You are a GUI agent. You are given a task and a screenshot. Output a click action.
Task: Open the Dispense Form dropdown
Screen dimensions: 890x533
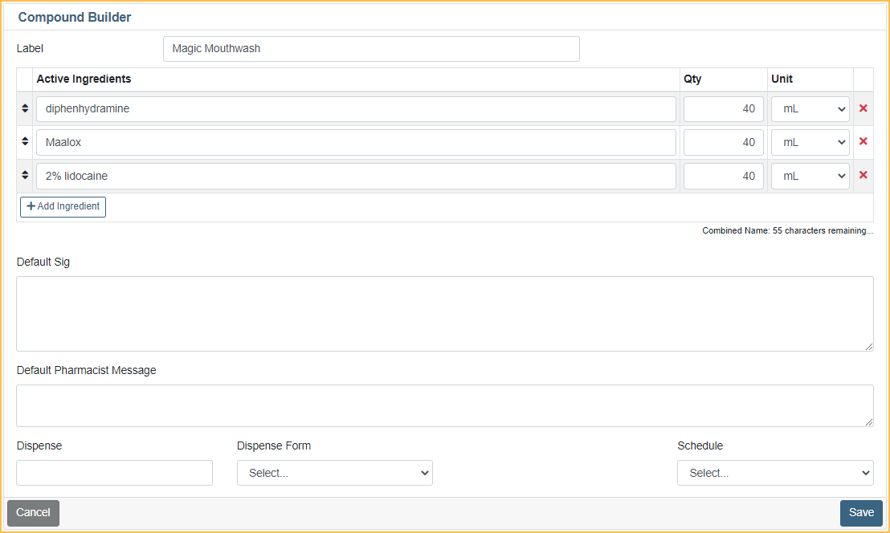click(334, 473)
